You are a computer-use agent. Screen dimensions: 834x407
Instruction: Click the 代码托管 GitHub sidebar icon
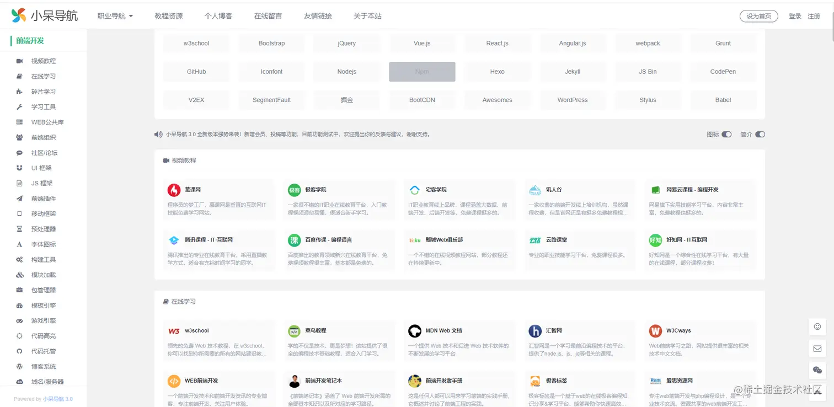click(19, 351)
